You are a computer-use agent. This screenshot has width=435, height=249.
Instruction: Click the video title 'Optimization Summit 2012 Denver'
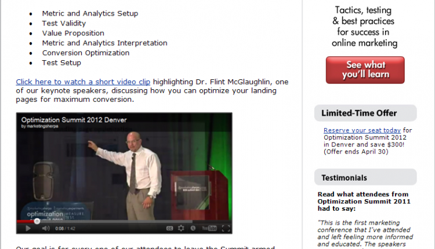74,120
